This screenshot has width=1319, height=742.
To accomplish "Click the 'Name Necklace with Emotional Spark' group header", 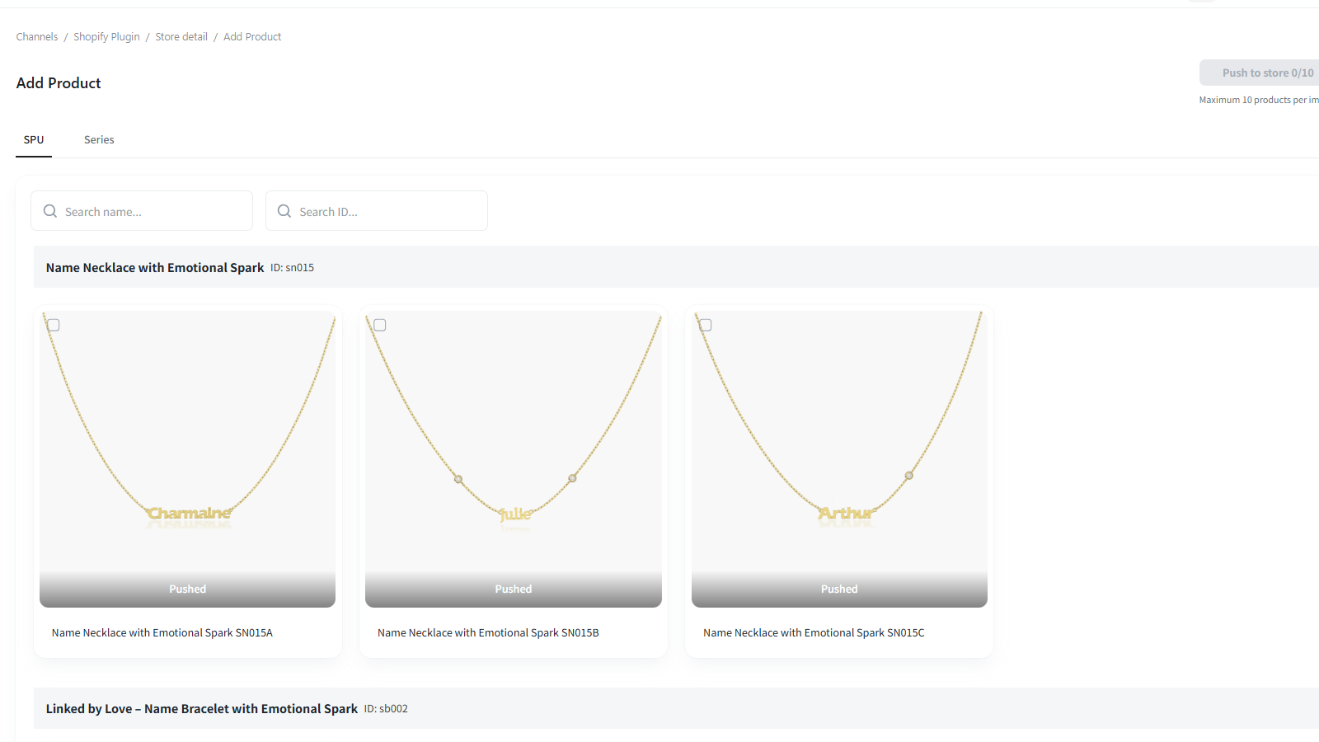I will pyautogui.click(x=155, y=267).
